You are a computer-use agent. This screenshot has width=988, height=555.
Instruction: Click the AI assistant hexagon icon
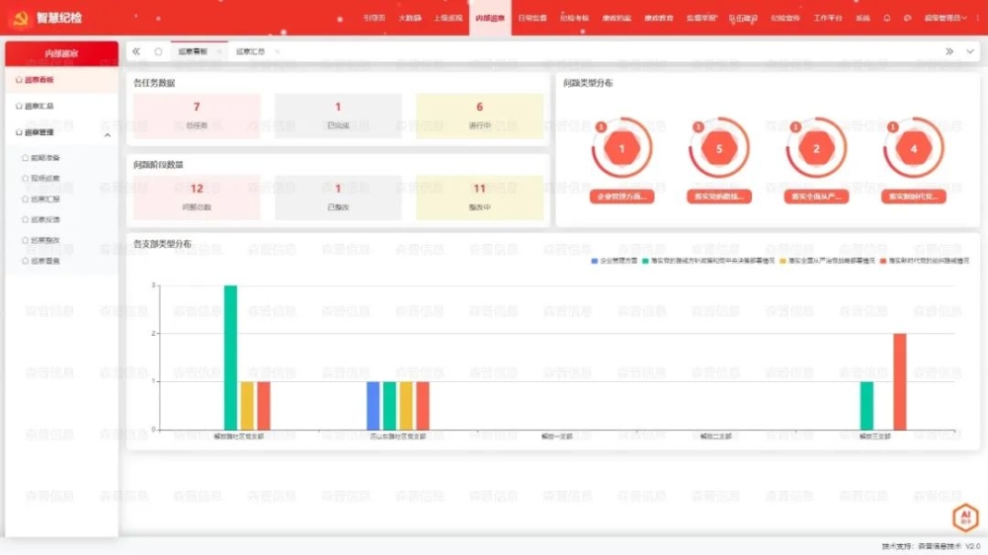tap(964, 516)
